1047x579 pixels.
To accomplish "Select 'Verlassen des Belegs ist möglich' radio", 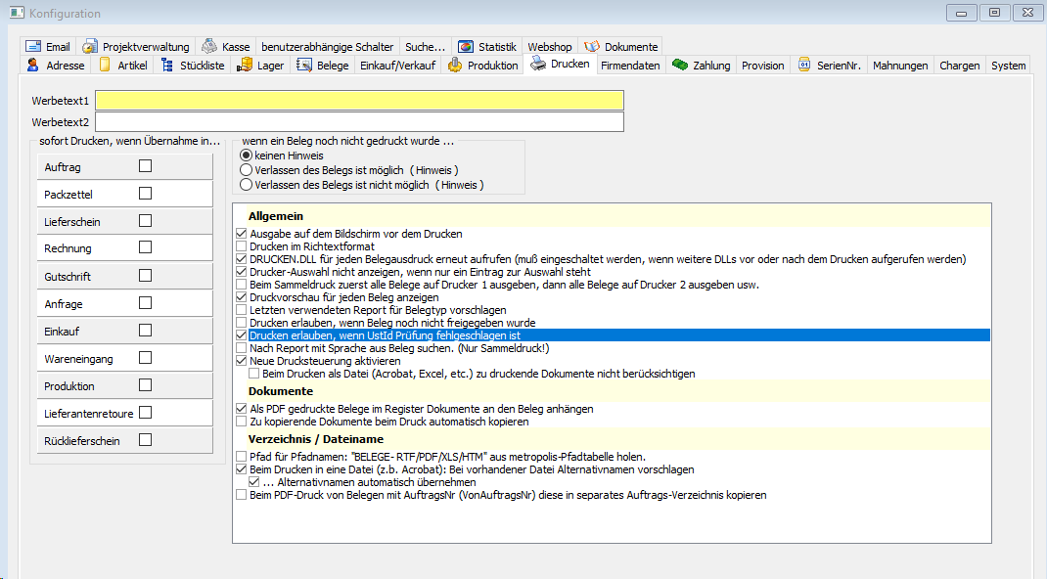I will pos(246,170).
